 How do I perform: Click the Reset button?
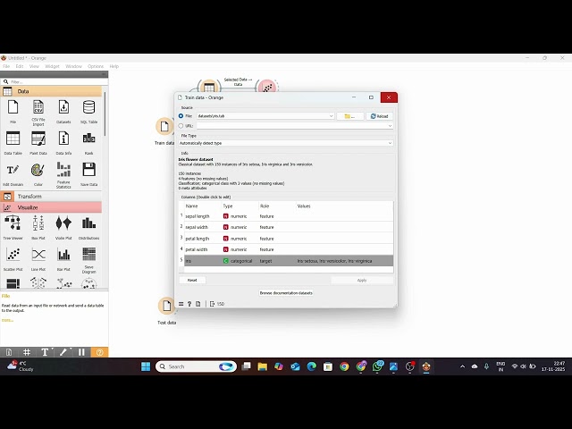tap(192, 280)
